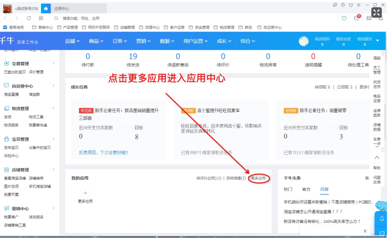Open 员工管理 in right toolbar
This screenshot has width=388, height=238.
(377, 70)
